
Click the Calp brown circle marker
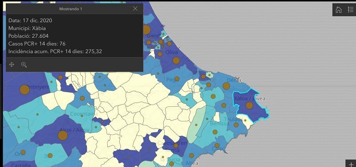(217, 145)
